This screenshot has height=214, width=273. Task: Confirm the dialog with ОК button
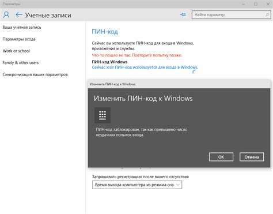tap(221, 157)
